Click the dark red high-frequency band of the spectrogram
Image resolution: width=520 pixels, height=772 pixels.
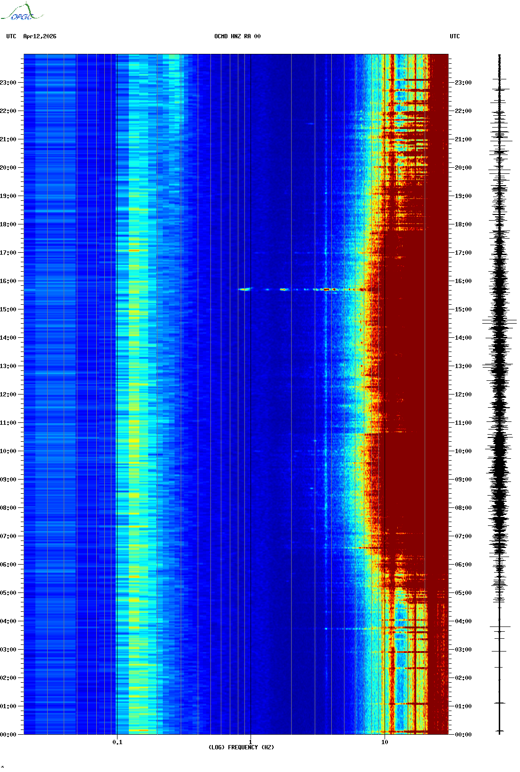(x=425, y=378)
